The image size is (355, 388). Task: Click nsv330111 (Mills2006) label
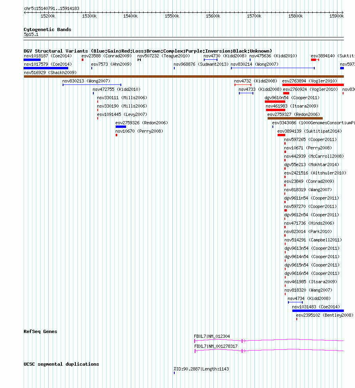tap(122, 98)
